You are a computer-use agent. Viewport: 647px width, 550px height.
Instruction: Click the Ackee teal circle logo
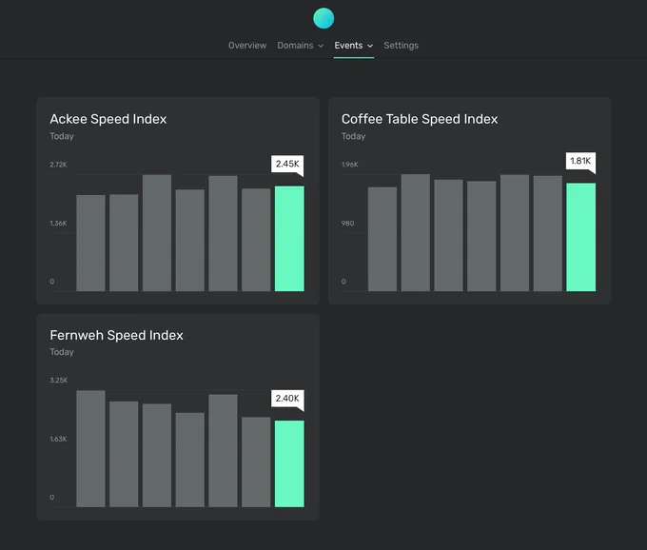323,18
